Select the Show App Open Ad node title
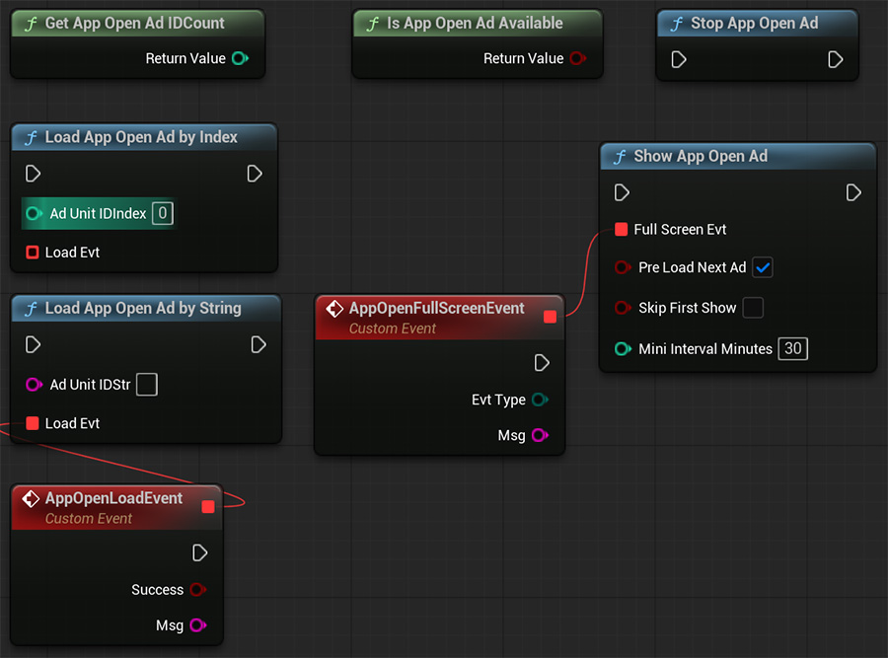The width and height of the screenshot is (888, 658). [701, 156]
